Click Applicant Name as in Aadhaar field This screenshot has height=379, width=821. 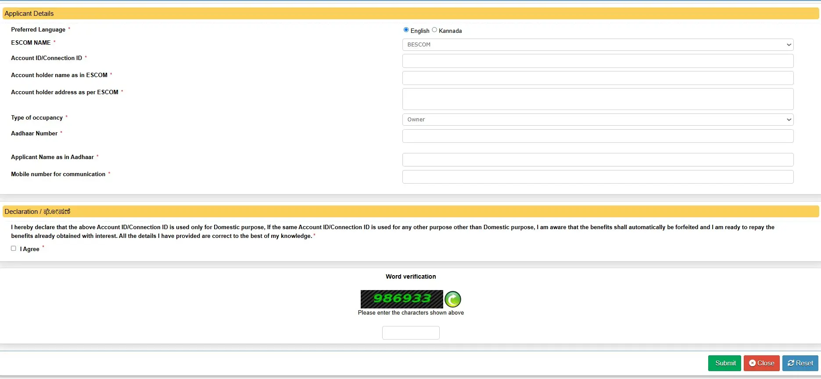(x=598, y=159)
